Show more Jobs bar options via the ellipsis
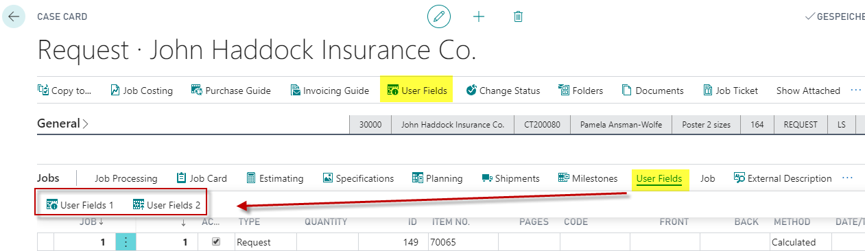 pos(847,178)
